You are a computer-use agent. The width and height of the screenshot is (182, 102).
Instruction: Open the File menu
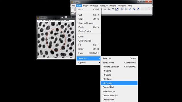73,6
